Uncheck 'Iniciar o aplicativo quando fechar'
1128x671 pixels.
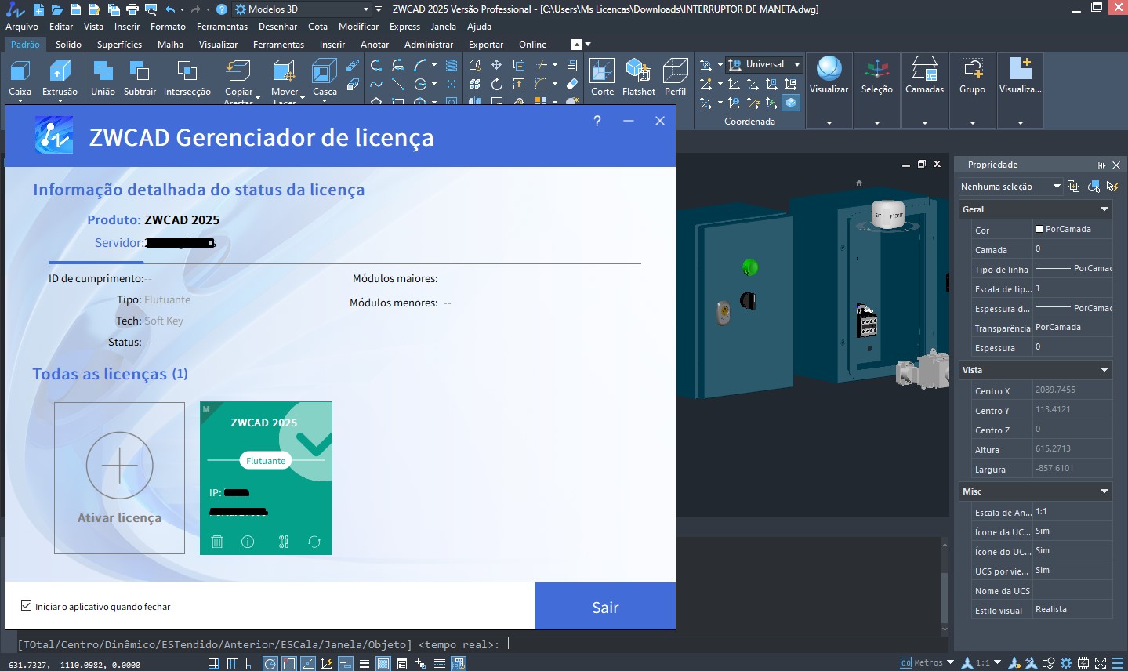coord(27,606)
